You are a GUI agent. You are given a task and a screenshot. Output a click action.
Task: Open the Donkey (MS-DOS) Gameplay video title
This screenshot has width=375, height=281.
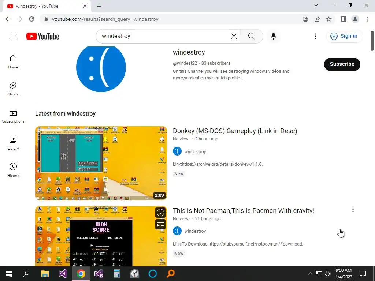tap(235, 131)
